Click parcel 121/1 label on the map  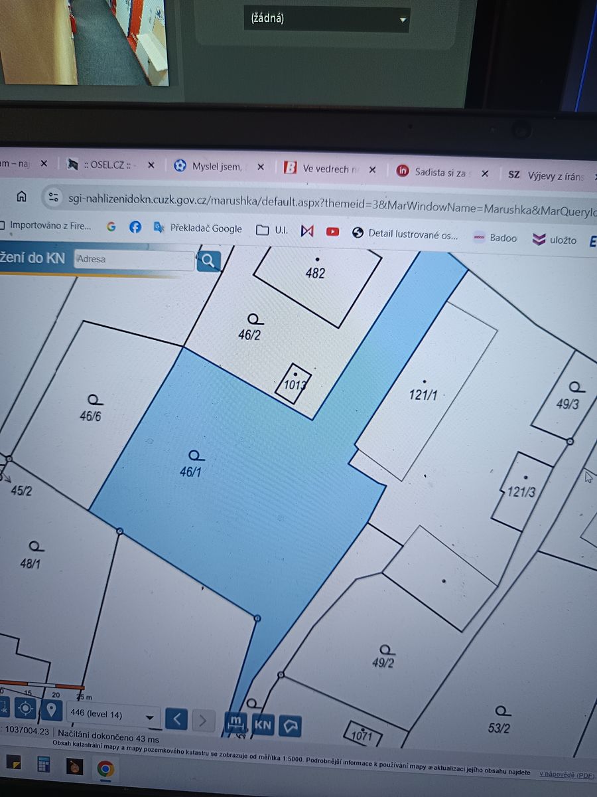tap(423, 393)
